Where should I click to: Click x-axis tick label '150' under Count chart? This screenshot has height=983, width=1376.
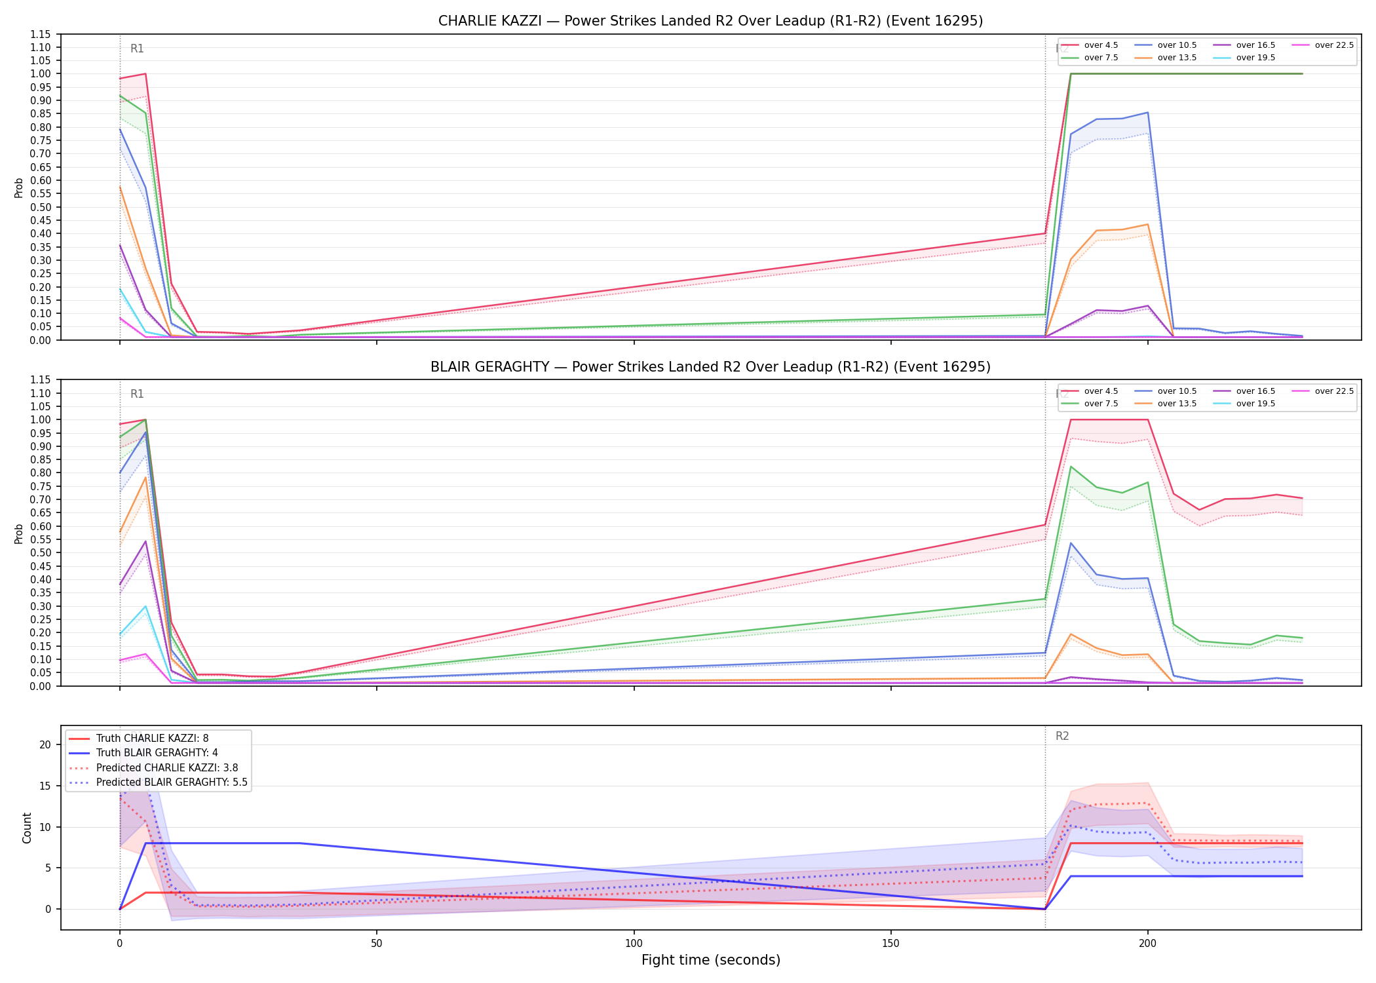click(x=890, y=944)
